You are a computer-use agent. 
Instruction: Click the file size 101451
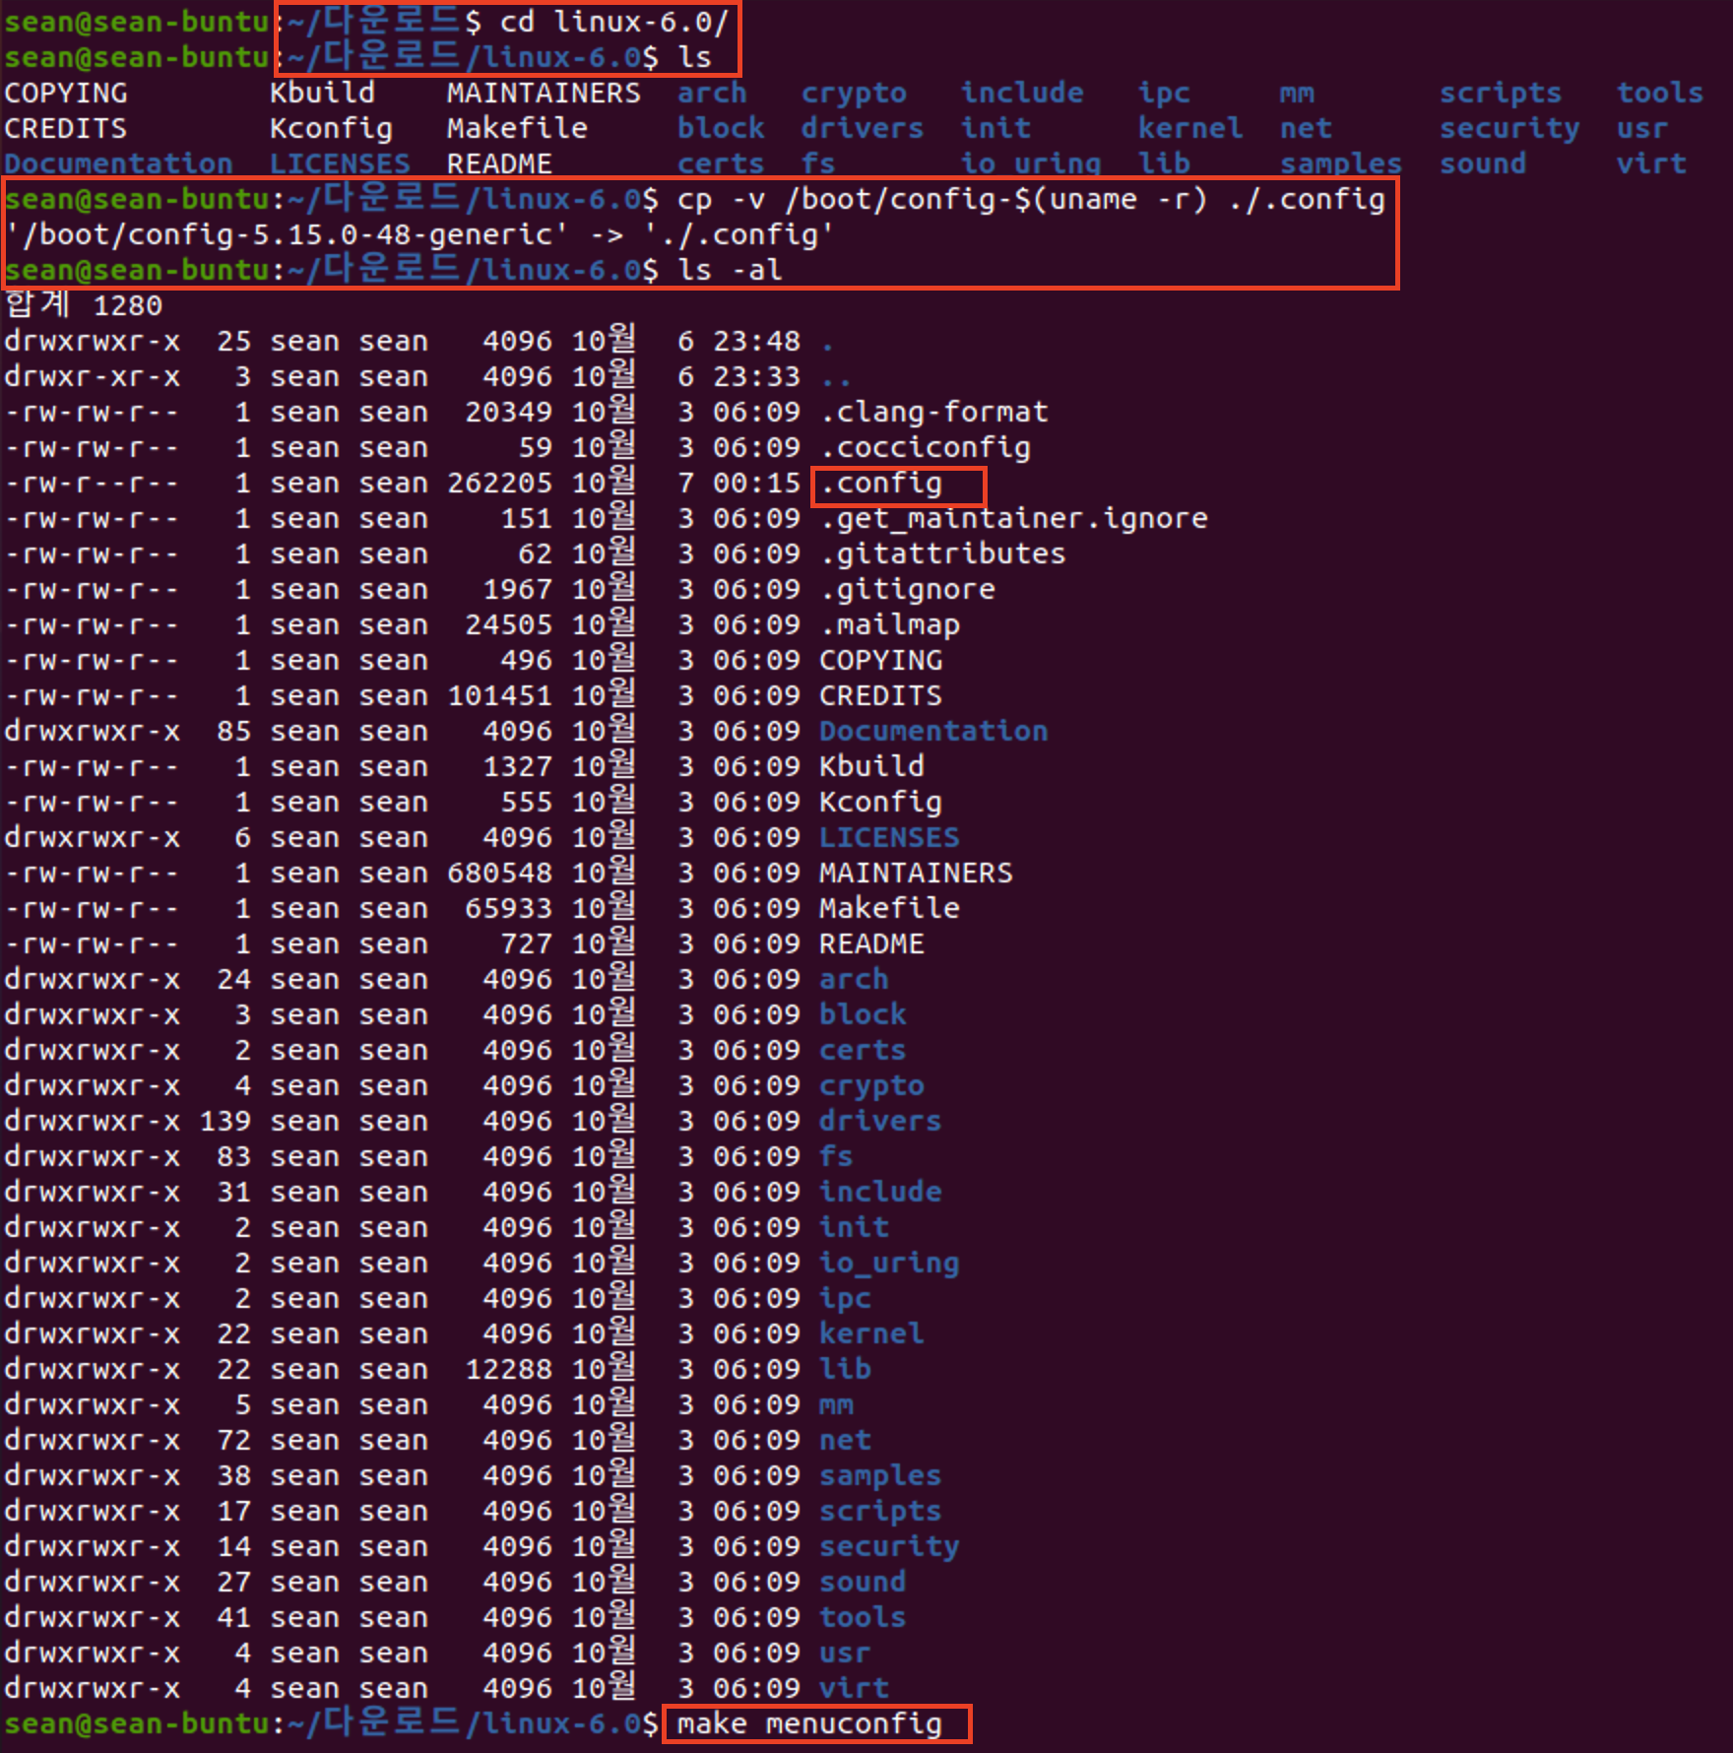tap(499, 696)
